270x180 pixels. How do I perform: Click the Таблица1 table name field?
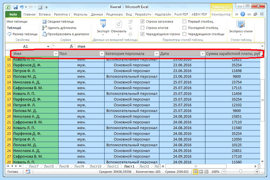22,28
